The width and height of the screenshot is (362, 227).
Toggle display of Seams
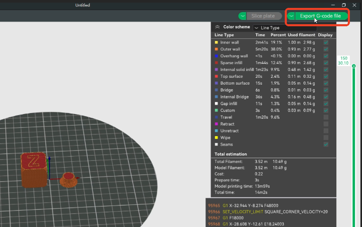pos(326,145)
